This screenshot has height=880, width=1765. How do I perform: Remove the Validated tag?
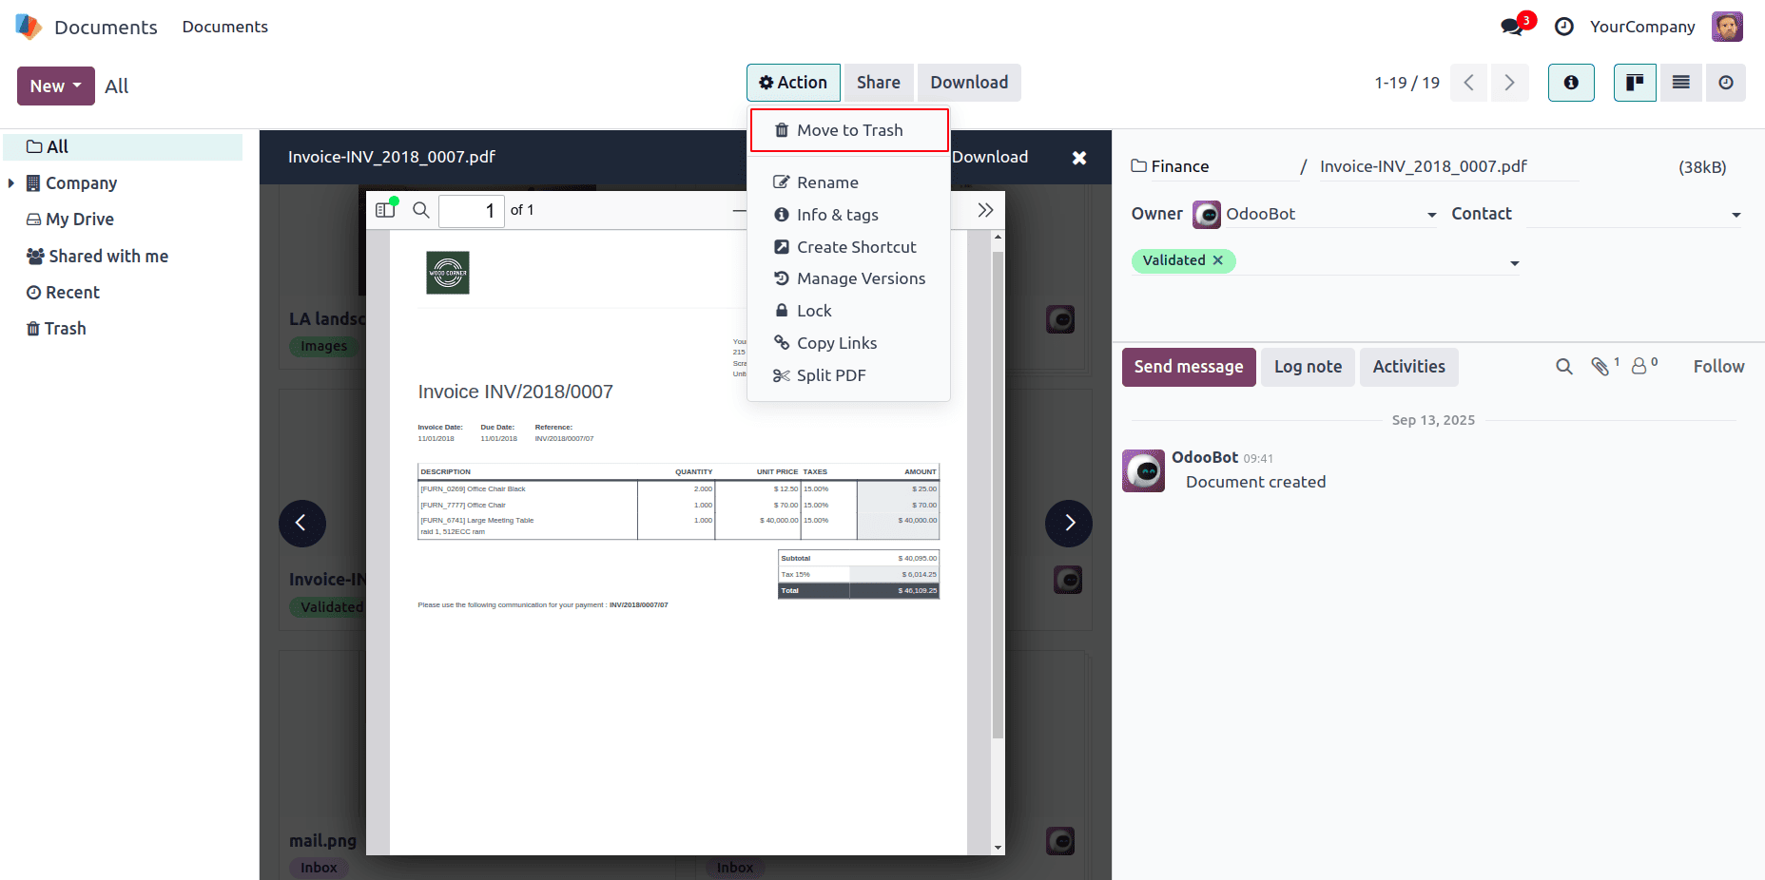pyautogui.click(x=1218, y=259)
